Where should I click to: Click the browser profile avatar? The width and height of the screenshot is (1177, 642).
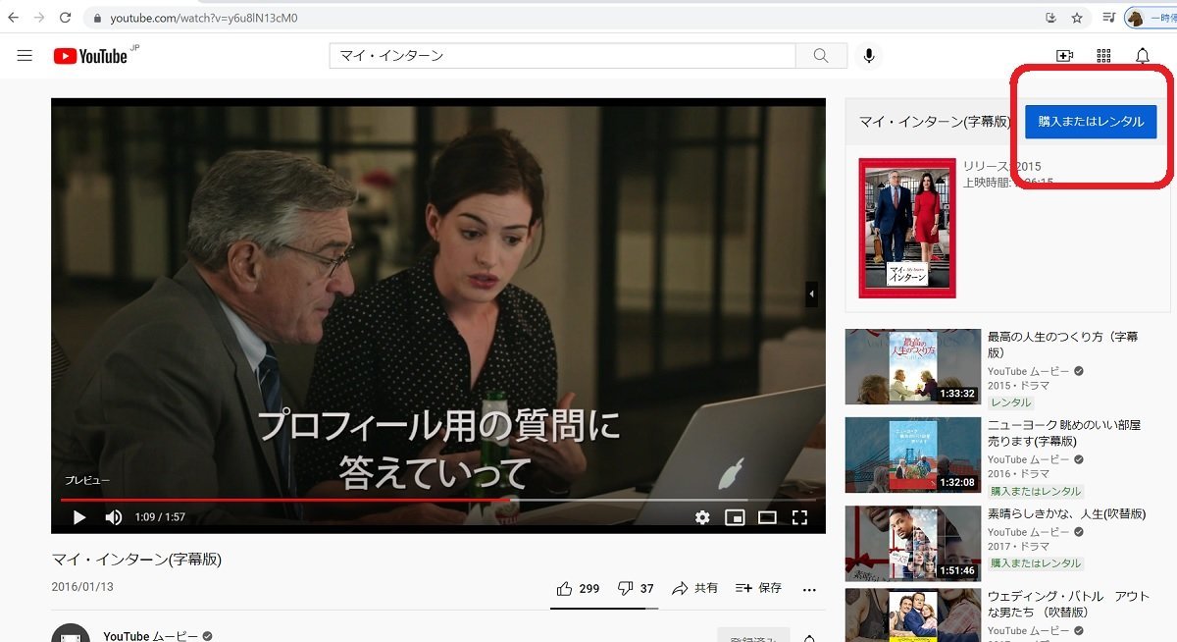pyautogui.click(x=1137, y=18)
